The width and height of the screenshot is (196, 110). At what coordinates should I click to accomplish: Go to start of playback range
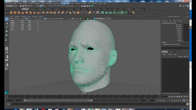click(x=169, y=97)
